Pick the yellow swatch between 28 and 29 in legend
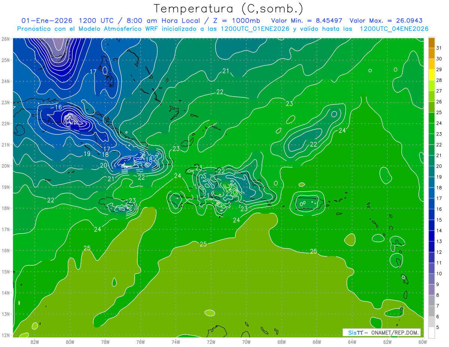This screenshot has width=449, height=347. [431, 75]
